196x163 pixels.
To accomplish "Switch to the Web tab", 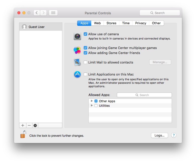I will click(x=97, y=23).
